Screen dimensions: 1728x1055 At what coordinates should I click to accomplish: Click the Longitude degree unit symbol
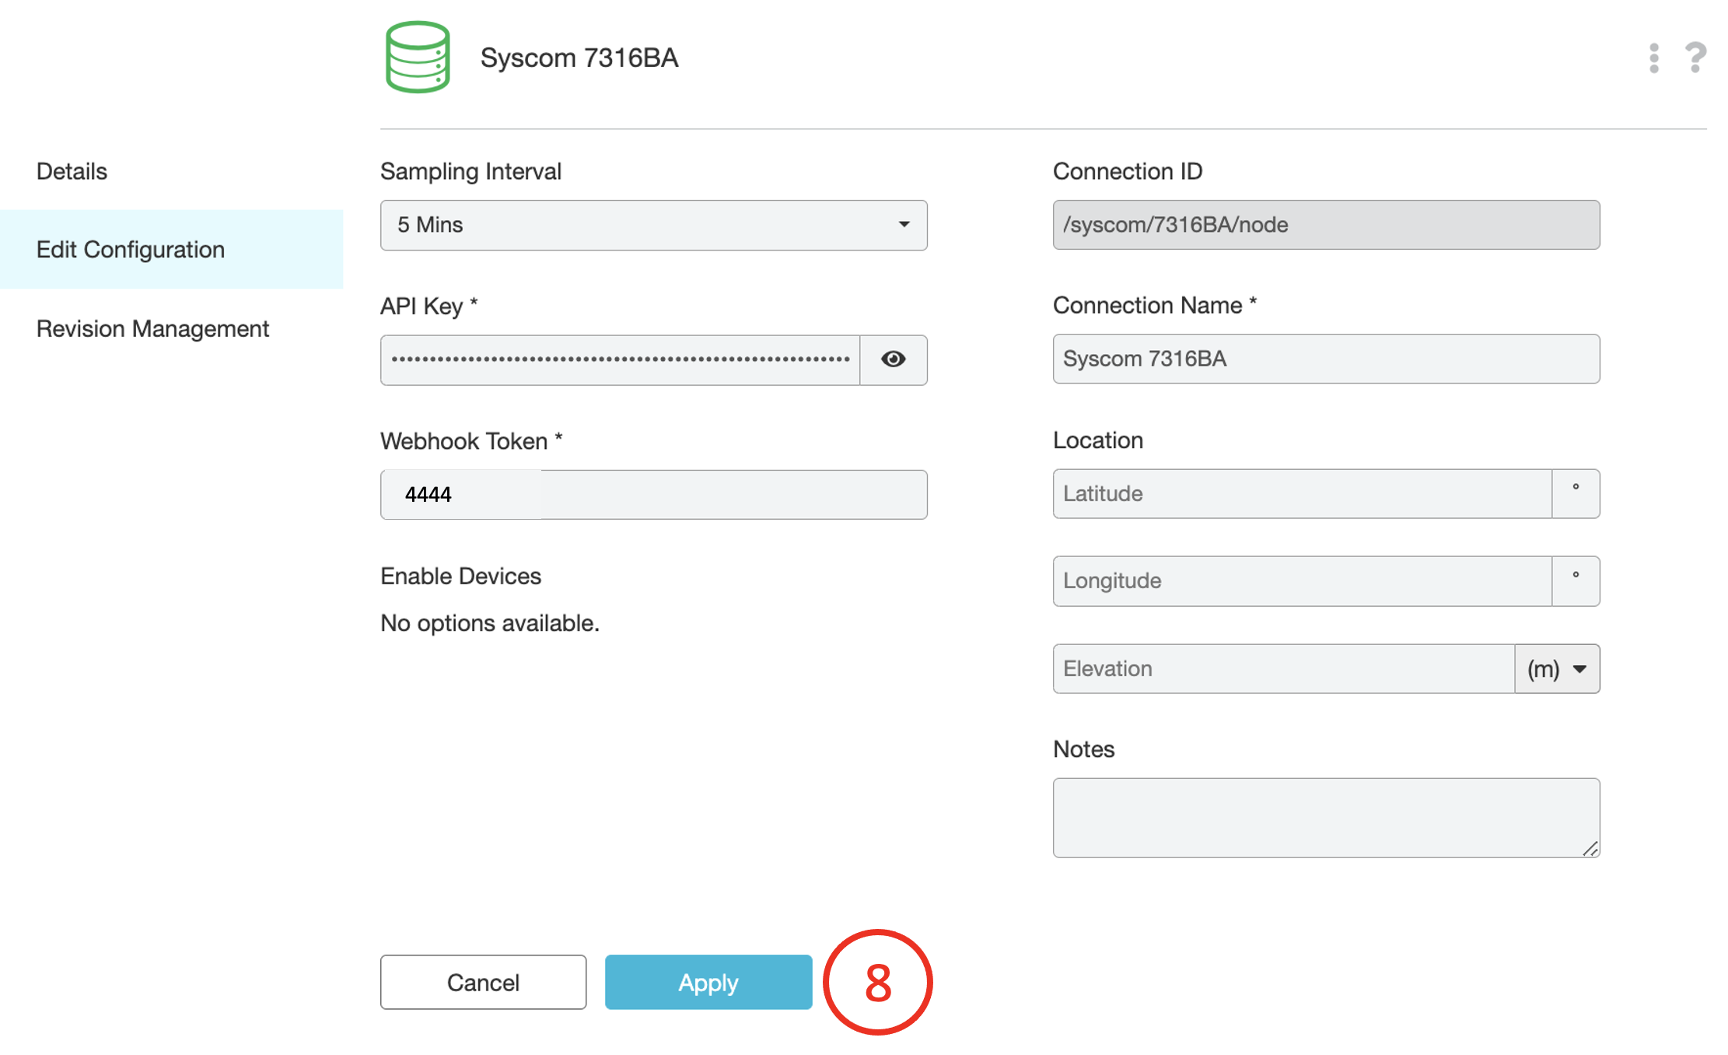click(1576, 580)
